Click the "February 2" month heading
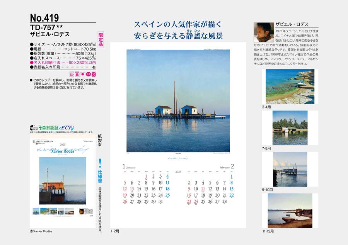This screenshot has width=348, height=245. point(227,166)
